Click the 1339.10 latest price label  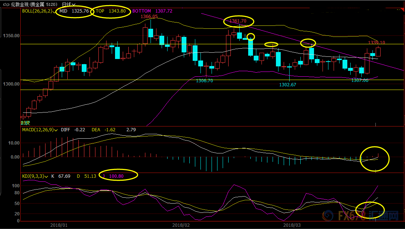(377, 42)
